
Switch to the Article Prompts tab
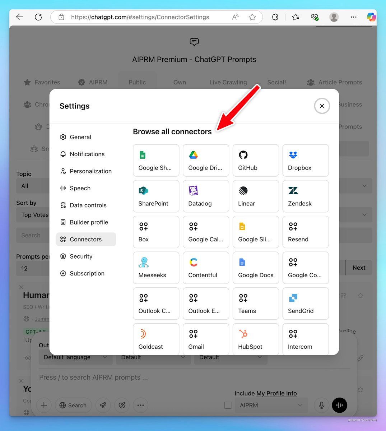[334, 82]
